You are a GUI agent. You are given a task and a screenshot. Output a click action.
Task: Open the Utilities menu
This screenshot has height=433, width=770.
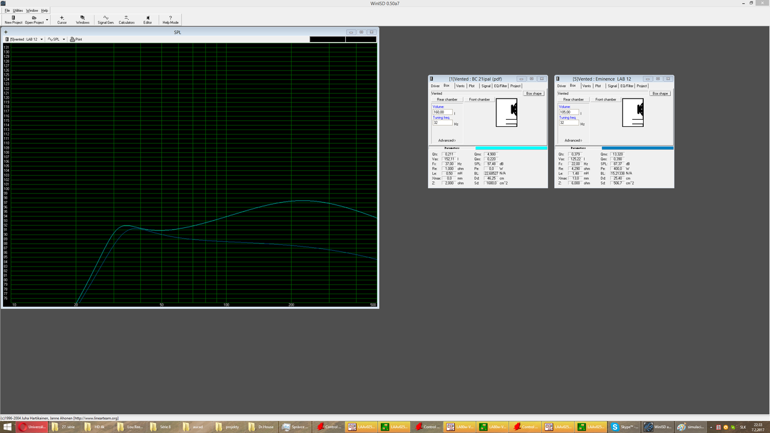pos(18,10)
